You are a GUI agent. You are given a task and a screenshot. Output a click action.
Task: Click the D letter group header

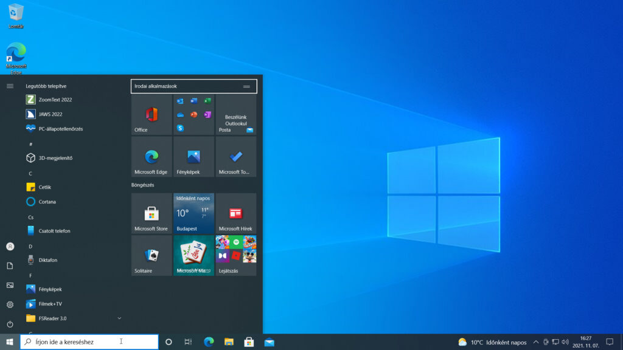pos(30,247)
